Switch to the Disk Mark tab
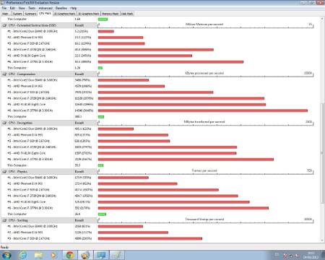The height and width of the screenshot is (260, 325). tap(127, 14)
